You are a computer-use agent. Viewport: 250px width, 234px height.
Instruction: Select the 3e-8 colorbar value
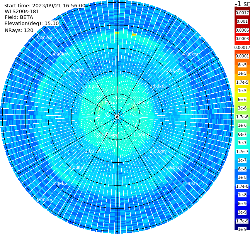tap(242, 177)
